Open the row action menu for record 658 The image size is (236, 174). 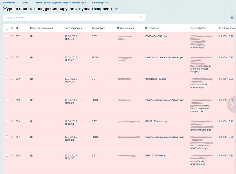tap(11, 122)
